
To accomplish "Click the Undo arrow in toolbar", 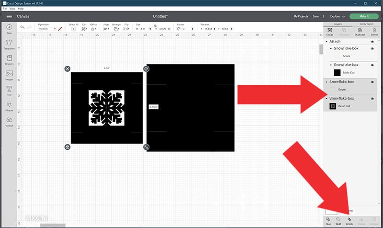I will coord(23,28).
